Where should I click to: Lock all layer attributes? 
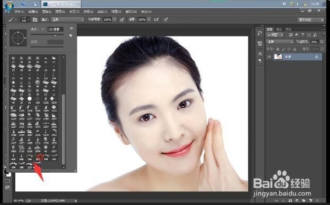click(295, 49)
